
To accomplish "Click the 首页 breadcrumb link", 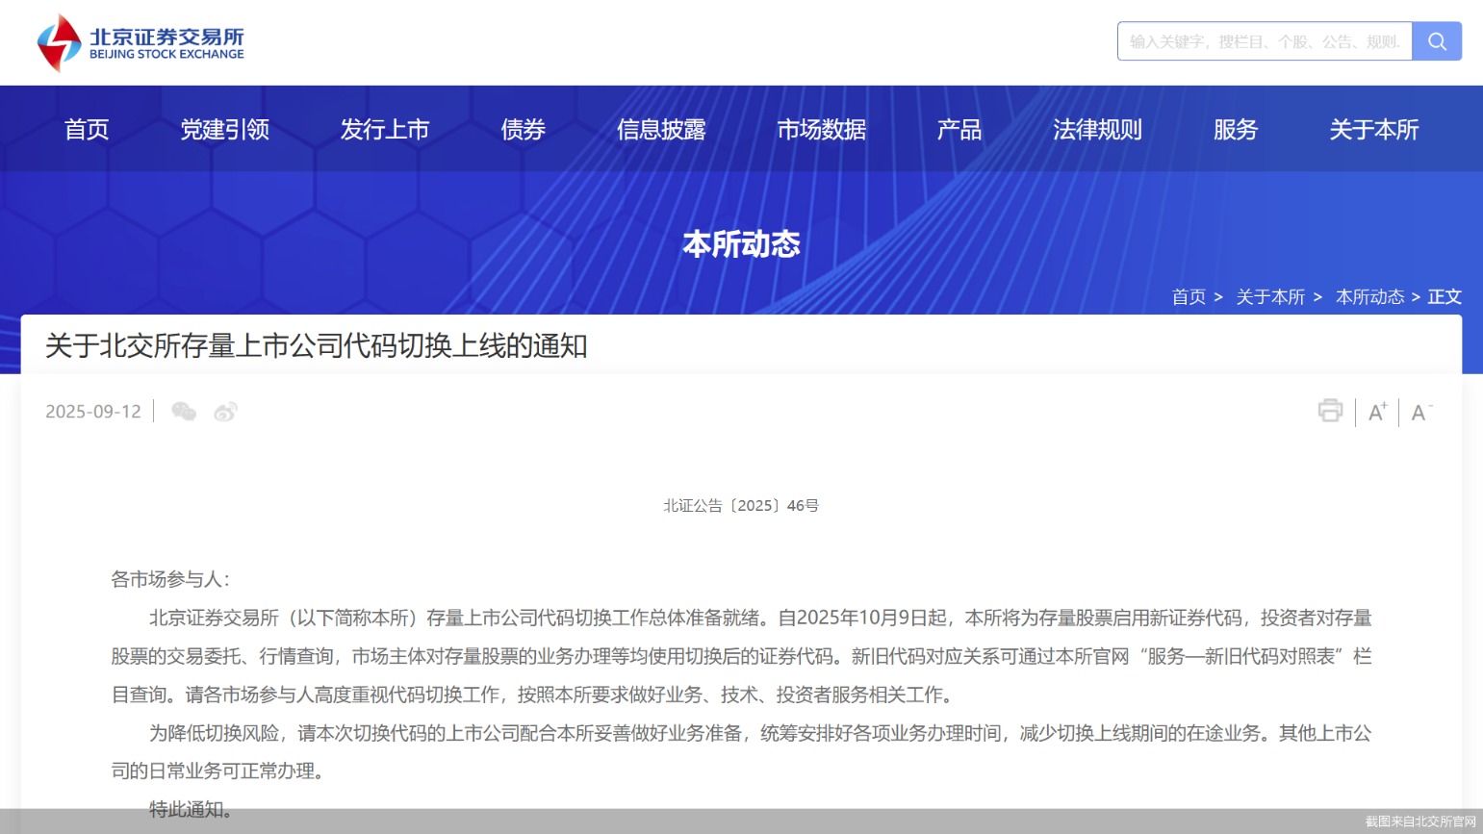I will tap(1189, 297).
